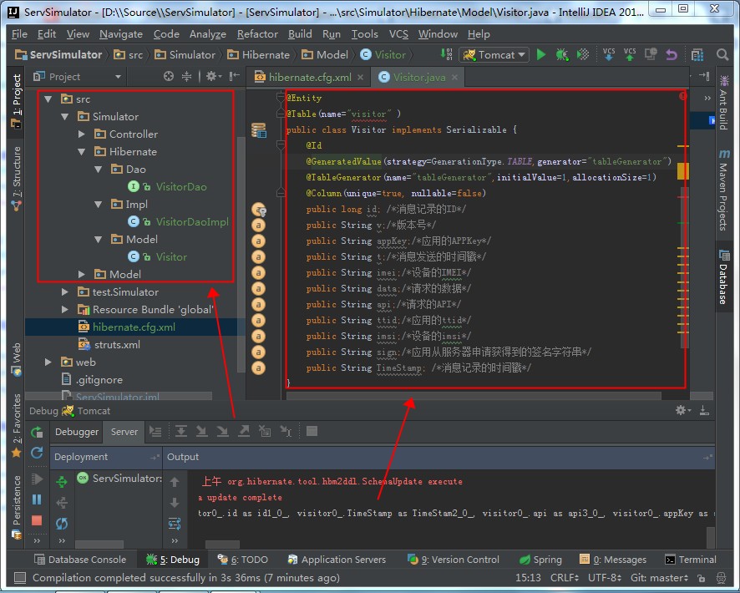
Task: Open Application Servers tool window
Action: pyautogui.click(x=337, y=560)
